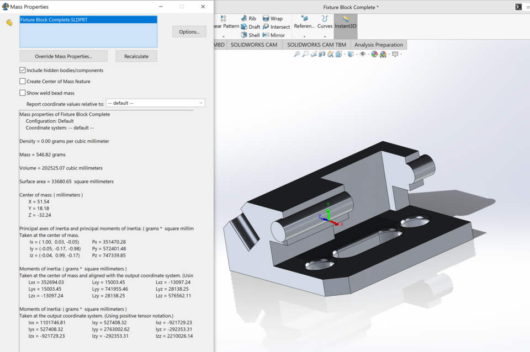This screenshot has width=530, height=352.
Task: Switch to the Analysis Preparation tab
Action: point(378,44)
